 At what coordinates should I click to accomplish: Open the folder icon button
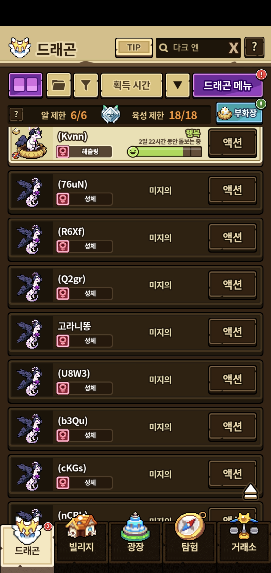point(59,85)
